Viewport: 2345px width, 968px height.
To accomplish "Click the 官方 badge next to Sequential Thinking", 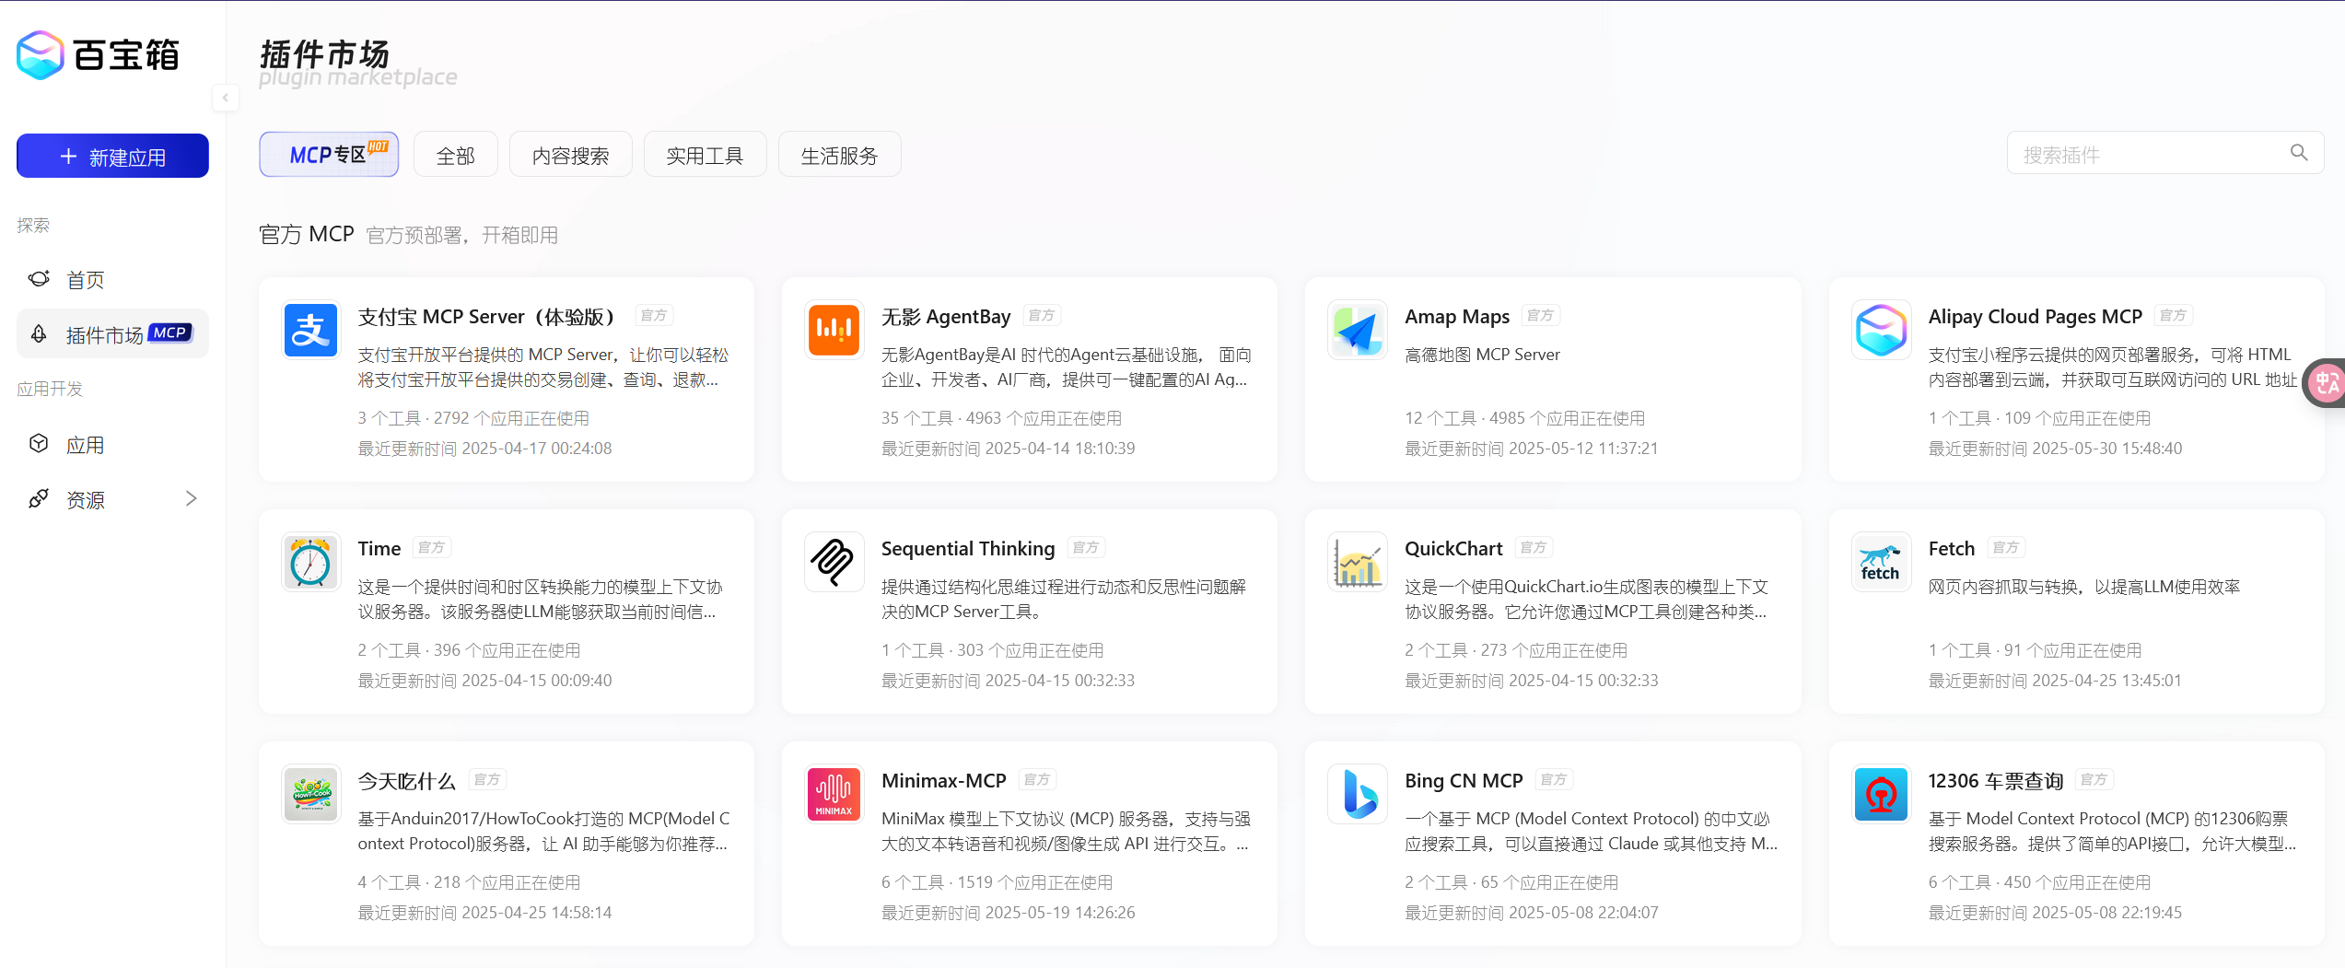I will click(1086, 548).
